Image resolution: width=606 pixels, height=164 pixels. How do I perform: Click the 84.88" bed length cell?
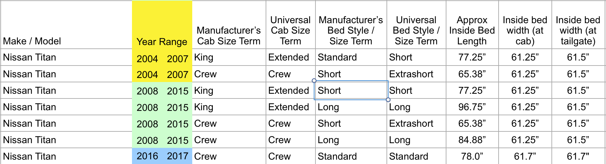click(472, 140)
